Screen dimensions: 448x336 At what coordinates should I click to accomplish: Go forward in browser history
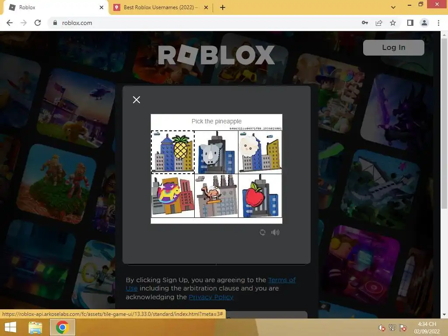coord(24,23)
